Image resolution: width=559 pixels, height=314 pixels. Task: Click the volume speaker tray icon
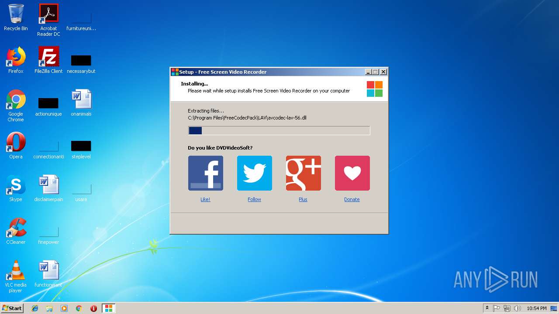pos(518,308)
